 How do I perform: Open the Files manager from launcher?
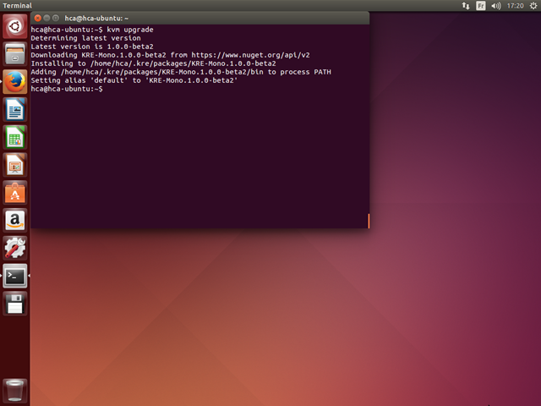point(15,54)
